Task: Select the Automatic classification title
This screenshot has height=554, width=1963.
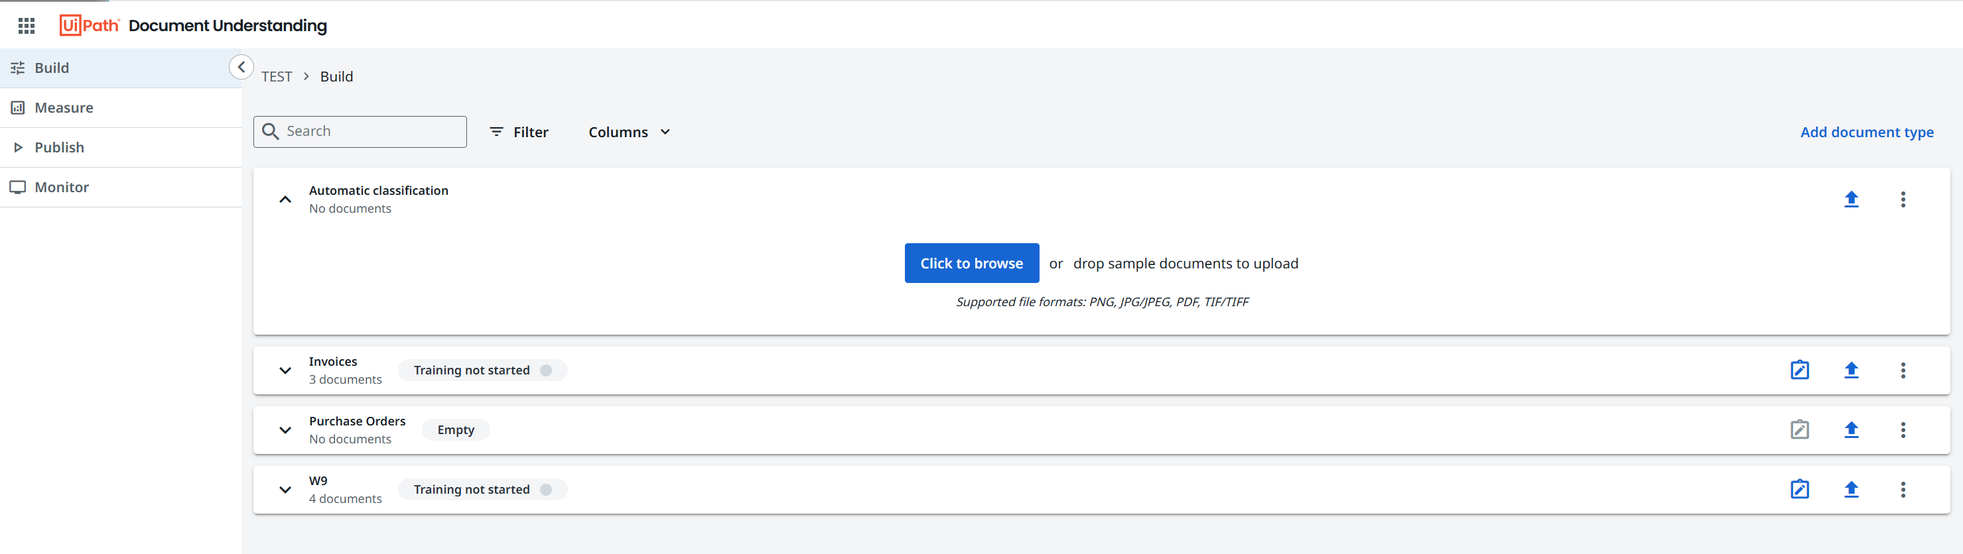Action: [x=379, y=190]
